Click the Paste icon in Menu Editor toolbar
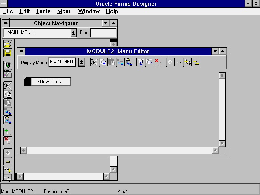260x195 pixels. [112, 62]
